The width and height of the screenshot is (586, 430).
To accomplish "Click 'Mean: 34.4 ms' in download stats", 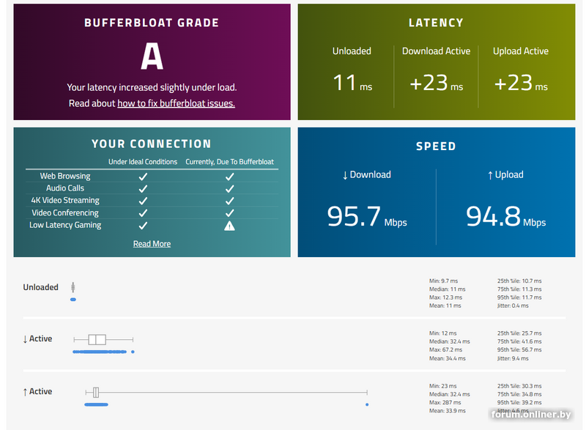I will click(x=448, y=359).
